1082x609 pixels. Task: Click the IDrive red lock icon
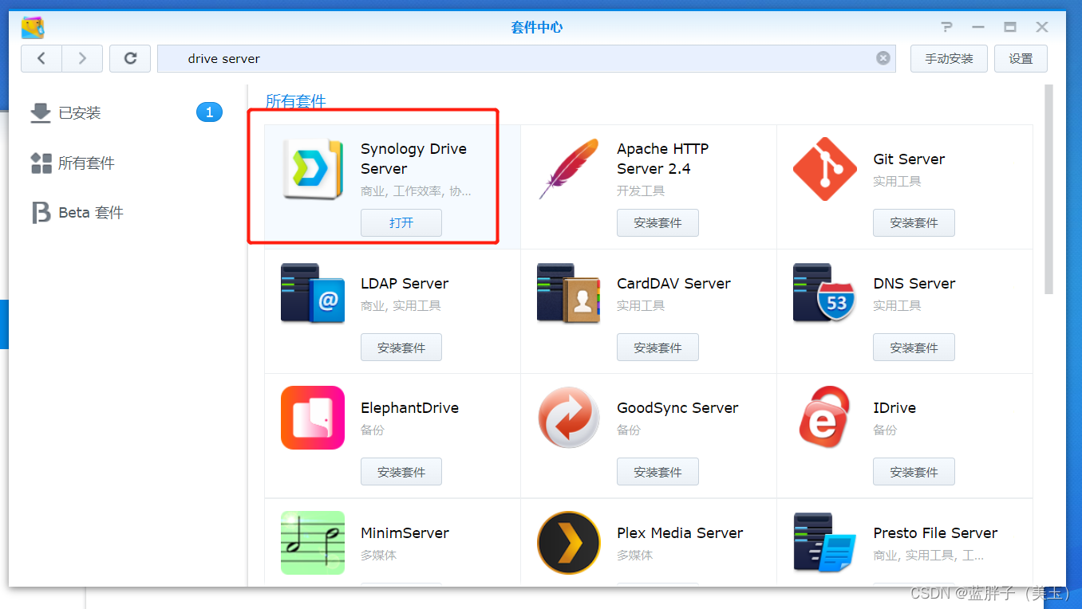click(x=825, y=418)
